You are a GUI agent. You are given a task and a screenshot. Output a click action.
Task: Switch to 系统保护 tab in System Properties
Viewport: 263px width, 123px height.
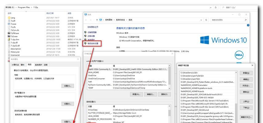38,65
